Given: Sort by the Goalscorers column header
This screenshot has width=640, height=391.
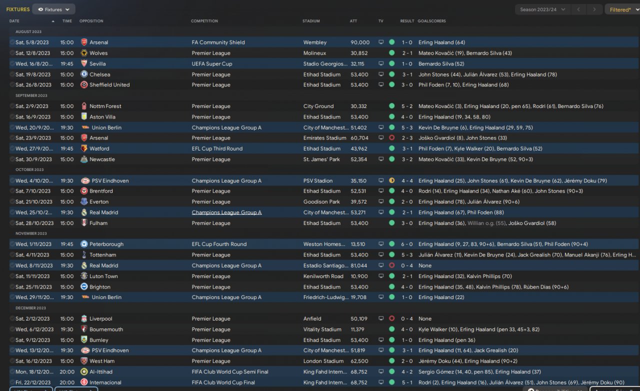Looking at the screenshot, I should [x=431, y=21].
